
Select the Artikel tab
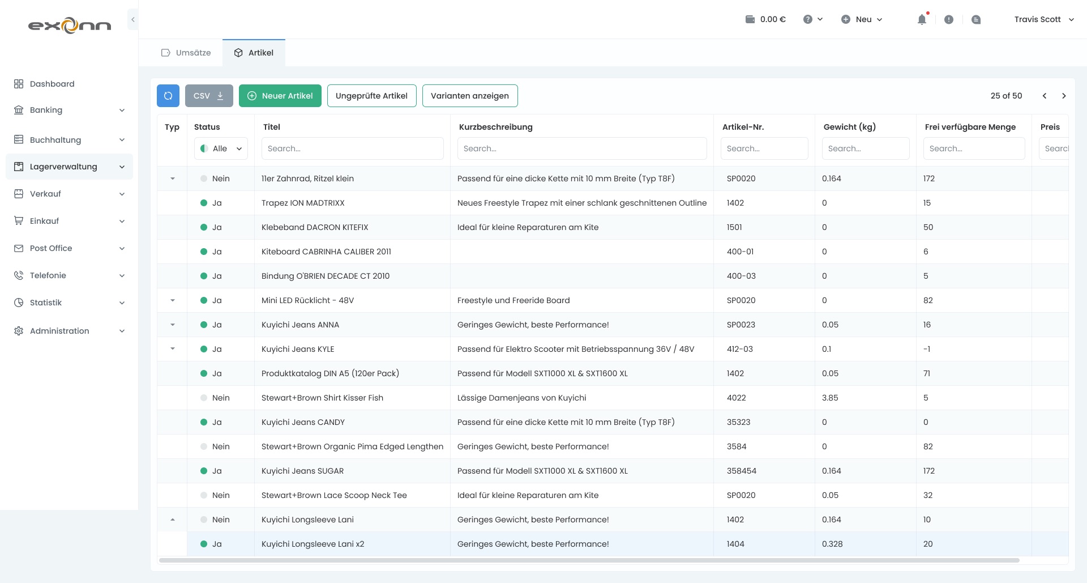254,53
